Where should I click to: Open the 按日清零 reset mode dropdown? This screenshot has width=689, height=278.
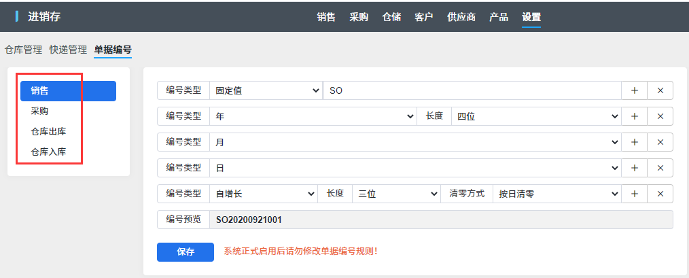click(x=556, y=194)
